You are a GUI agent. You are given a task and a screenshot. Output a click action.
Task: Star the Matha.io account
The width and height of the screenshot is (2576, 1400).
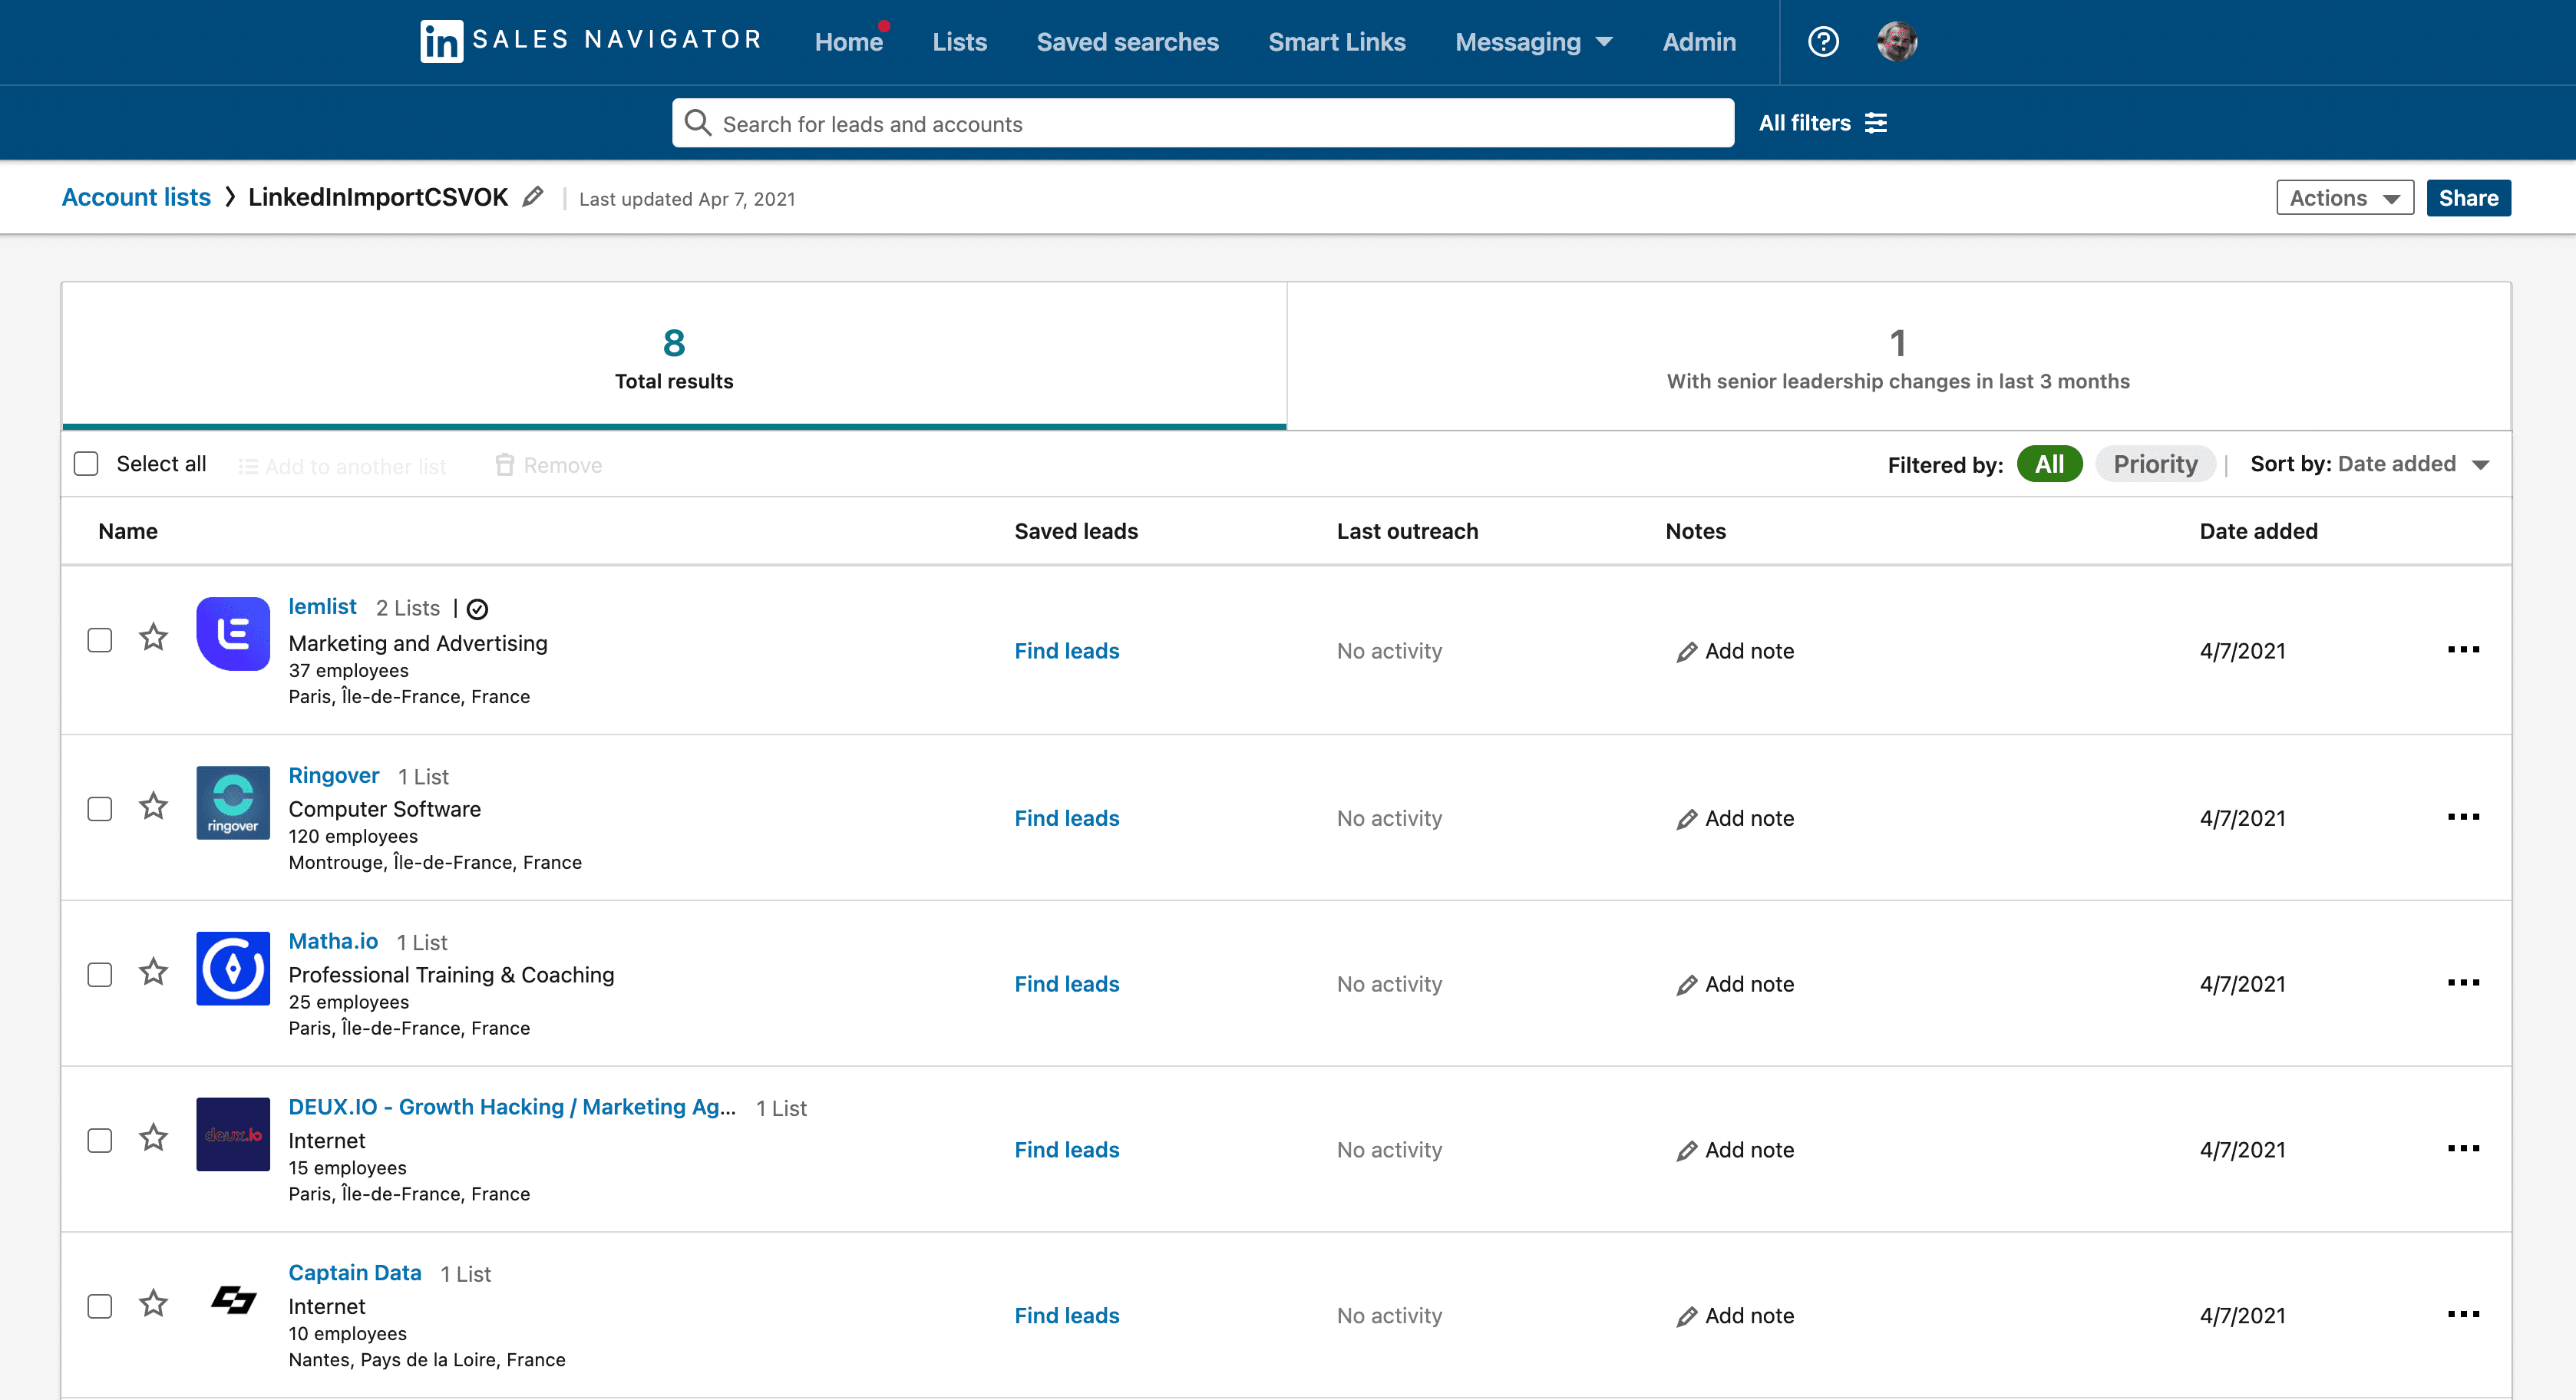[153, 972]
